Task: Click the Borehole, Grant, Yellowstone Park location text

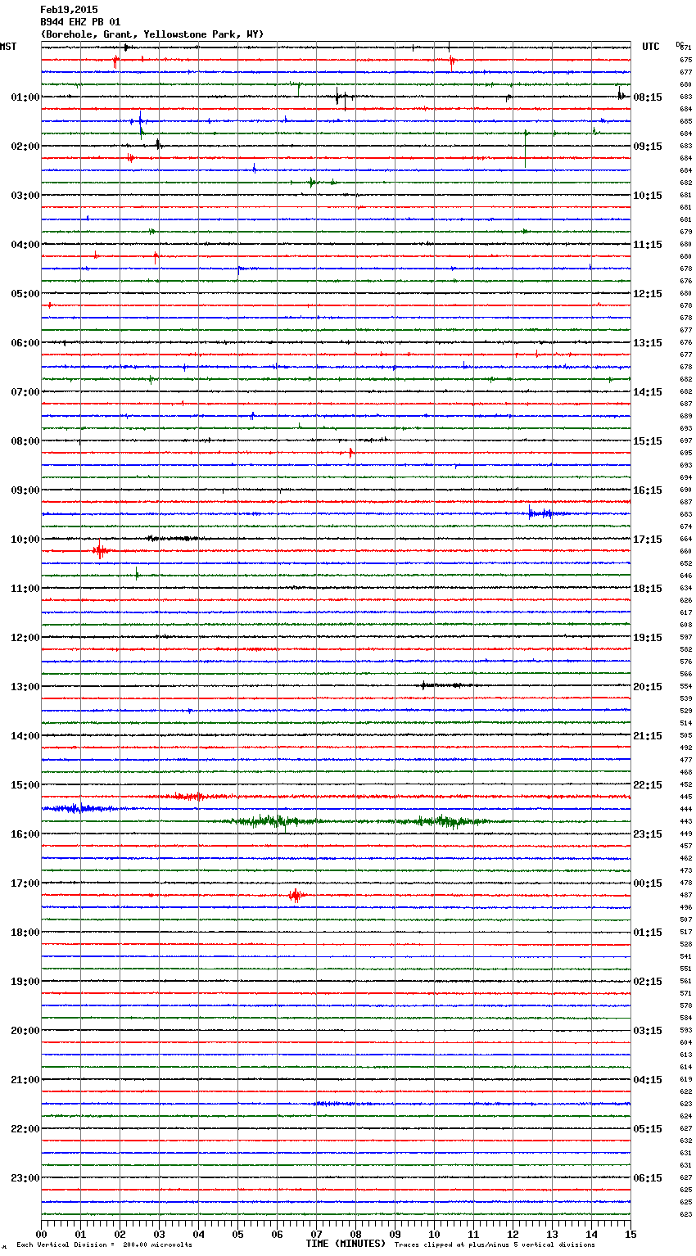Action: (x=152, y=34)
